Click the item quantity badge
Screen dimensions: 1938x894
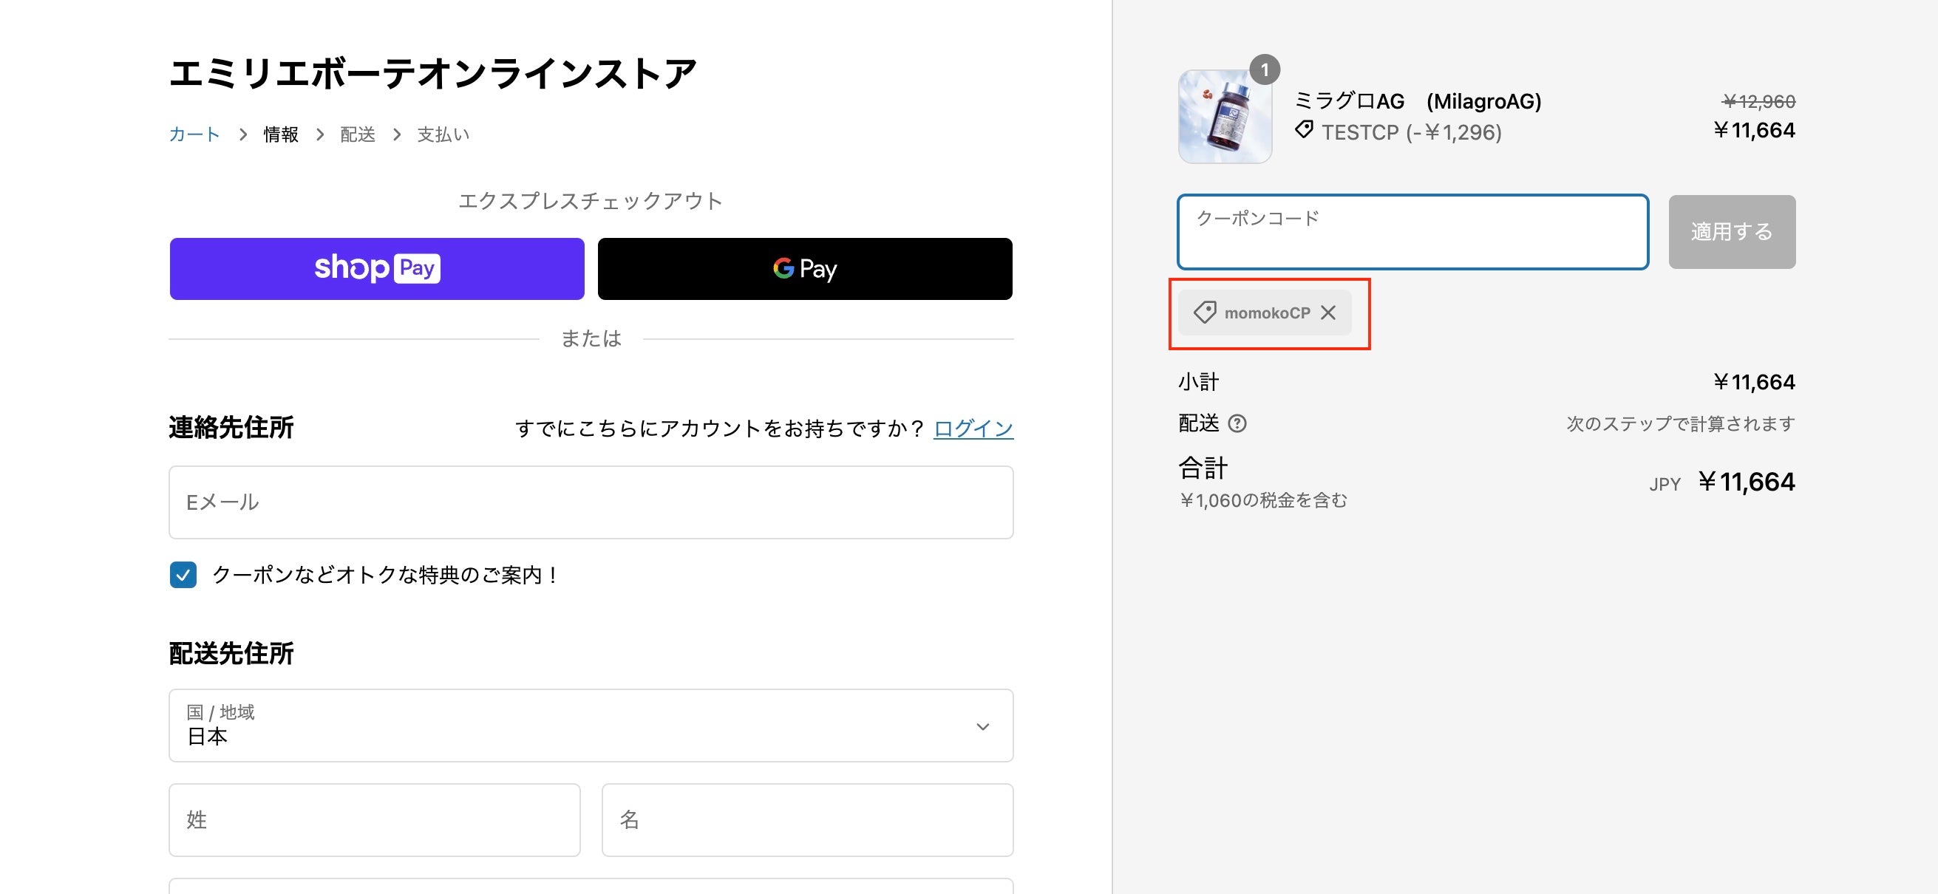(1265, 70)
